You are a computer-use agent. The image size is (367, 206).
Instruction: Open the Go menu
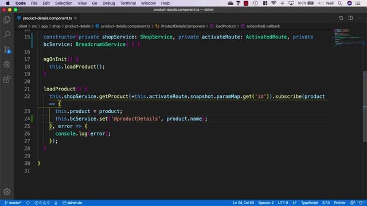click(95, 3)
